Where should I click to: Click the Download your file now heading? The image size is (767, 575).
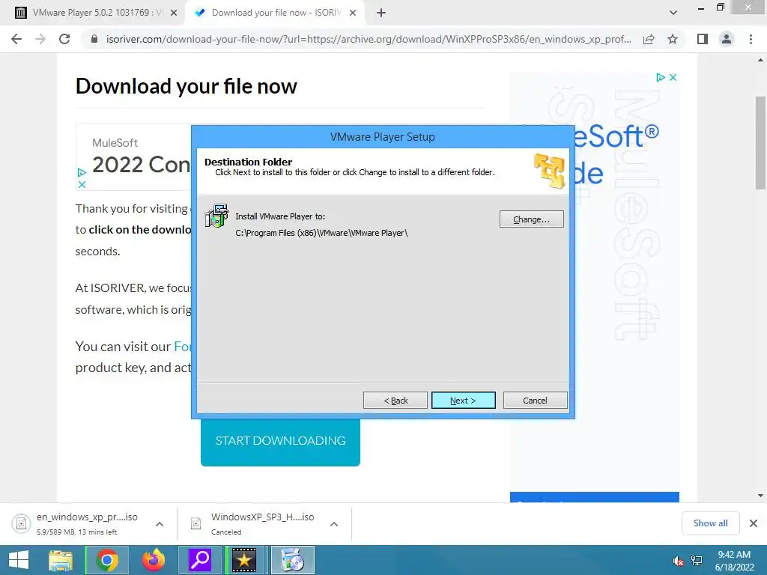click(186, 86)
